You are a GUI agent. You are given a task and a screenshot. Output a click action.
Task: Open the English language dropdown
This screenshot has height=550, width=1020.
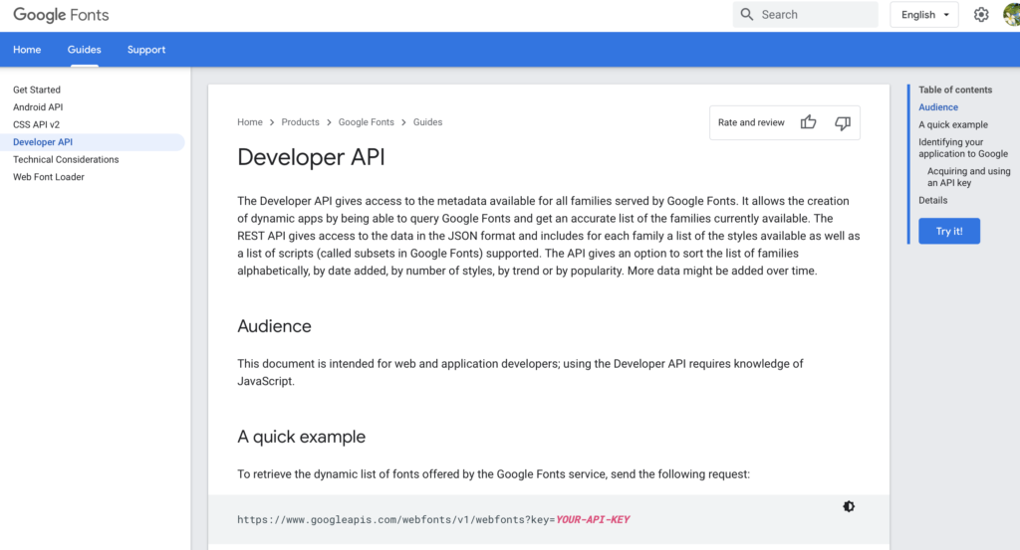coord(924,14)
